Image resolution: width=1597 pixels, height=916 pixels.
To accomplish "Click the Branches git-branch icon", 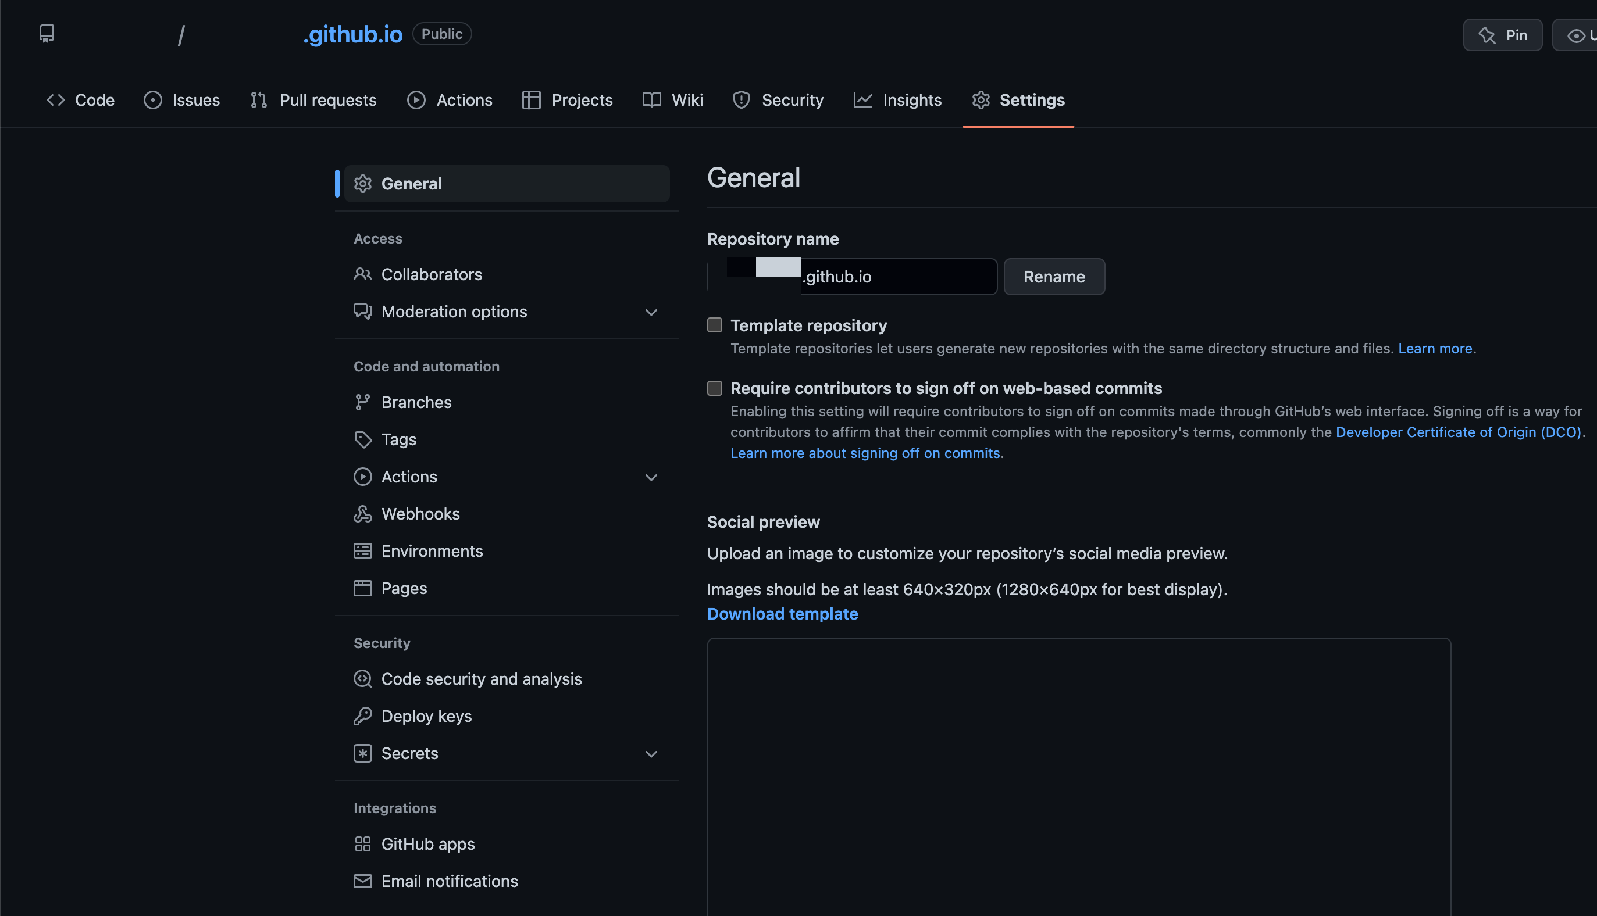I will (362, 402).
